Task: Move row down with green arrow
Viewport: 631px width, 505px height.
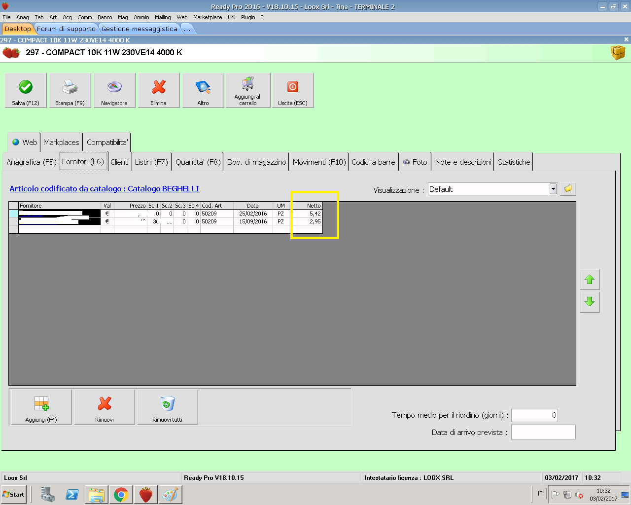Action: coord(590,302)
